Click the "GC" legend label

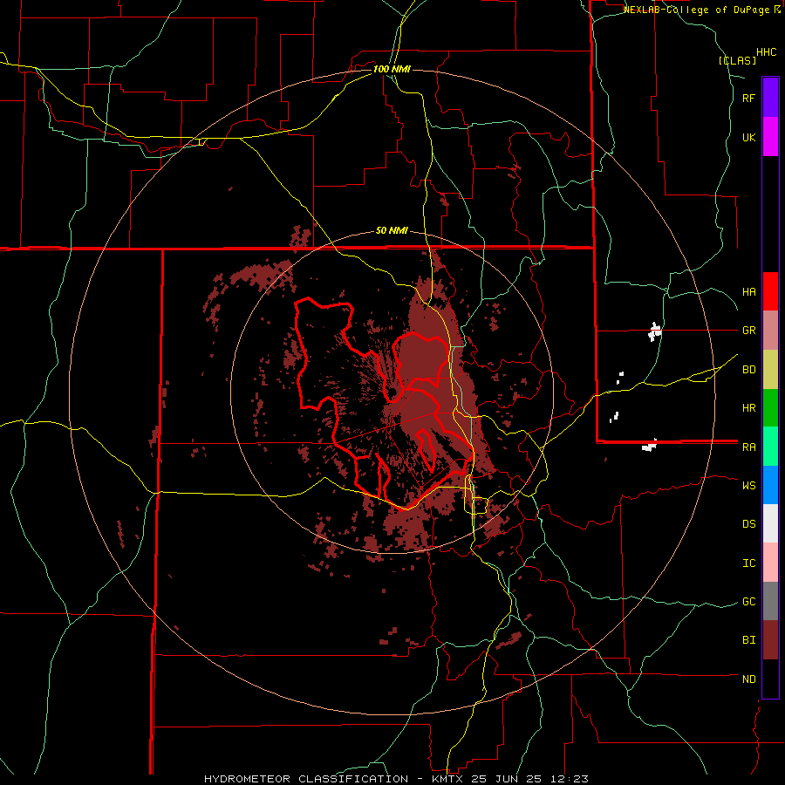pyautogui.click(x=748, y=602)
